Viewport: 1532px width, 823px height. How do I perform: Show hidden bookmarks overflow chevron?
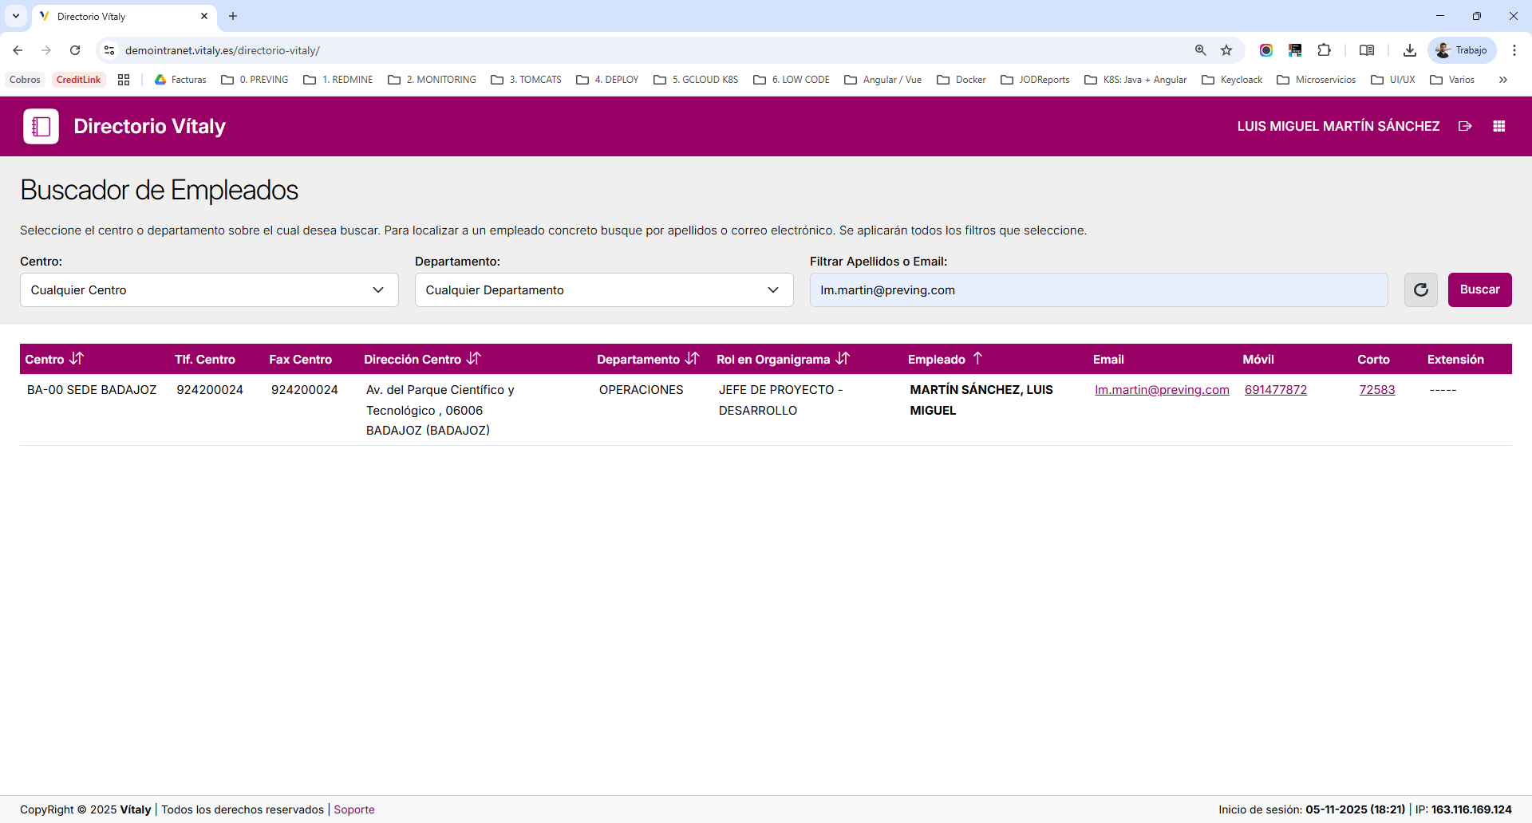[1503, 80]
